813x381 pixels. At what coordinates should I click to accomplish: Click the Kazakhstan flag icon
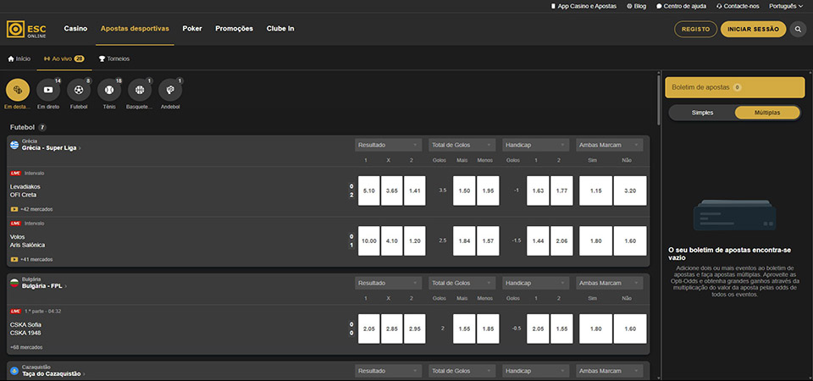tap(14, 371)
